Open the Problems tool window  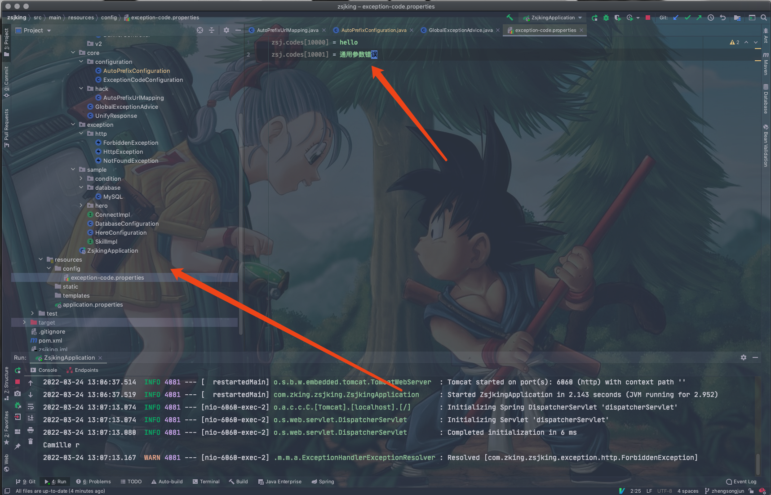93,482
